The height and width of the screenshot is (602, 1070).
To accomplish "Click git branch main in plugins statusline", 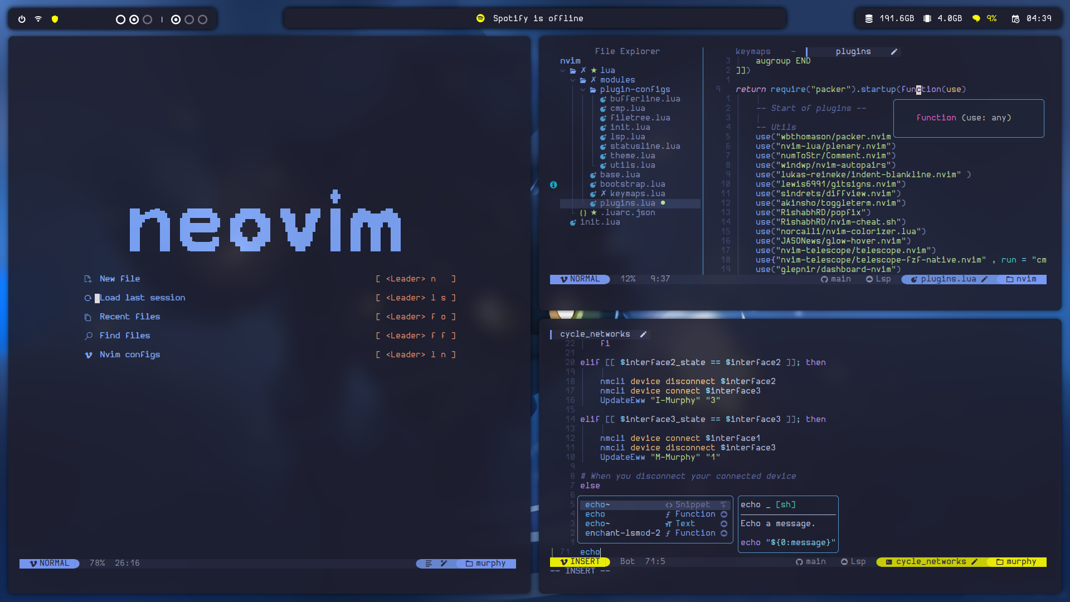I will pyautogui.click(x=835, y=279).
